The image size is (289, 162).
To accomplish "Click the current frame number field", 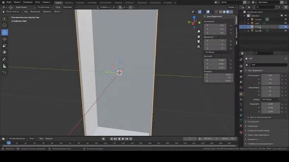I will (190, 139).
